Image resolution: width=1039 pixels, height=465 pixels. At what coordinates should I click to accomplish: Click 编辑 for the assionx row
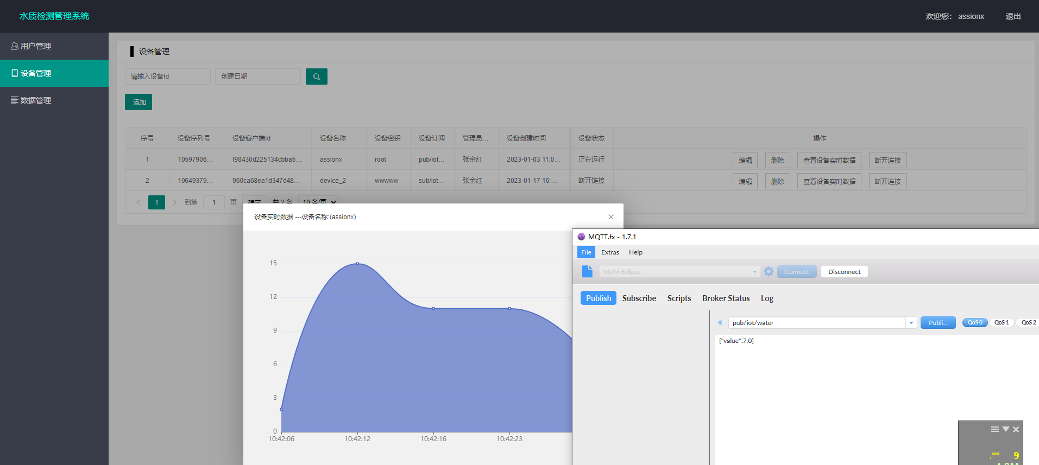pos(745,160)
